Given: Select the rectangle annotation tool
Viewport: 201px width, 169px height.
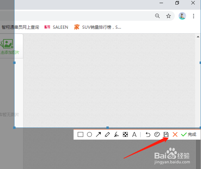Looking at the screenshot, I should (x=80, y=134).
